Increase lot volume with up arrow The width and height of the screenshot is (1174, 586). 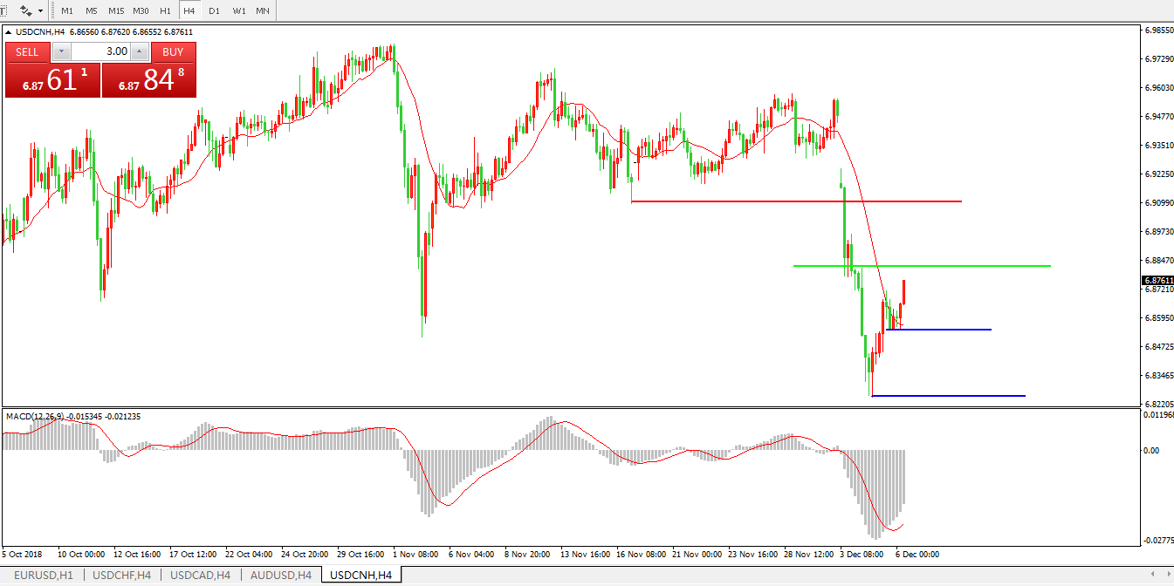(141, 51)
